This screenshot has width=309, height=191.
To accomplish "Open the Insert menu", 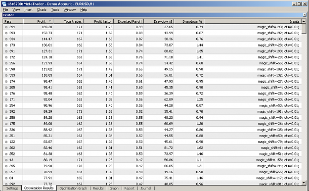I will pyautogui.click(x=28, y=10).
